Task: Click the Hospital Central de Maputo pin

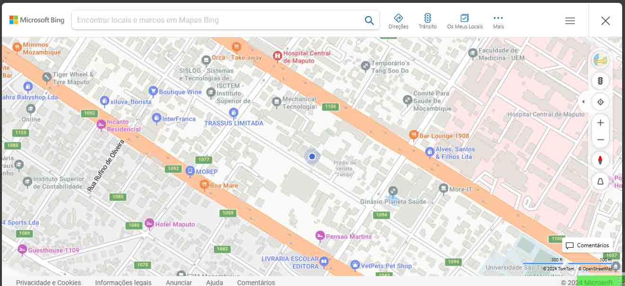Action: coord(278,56)
